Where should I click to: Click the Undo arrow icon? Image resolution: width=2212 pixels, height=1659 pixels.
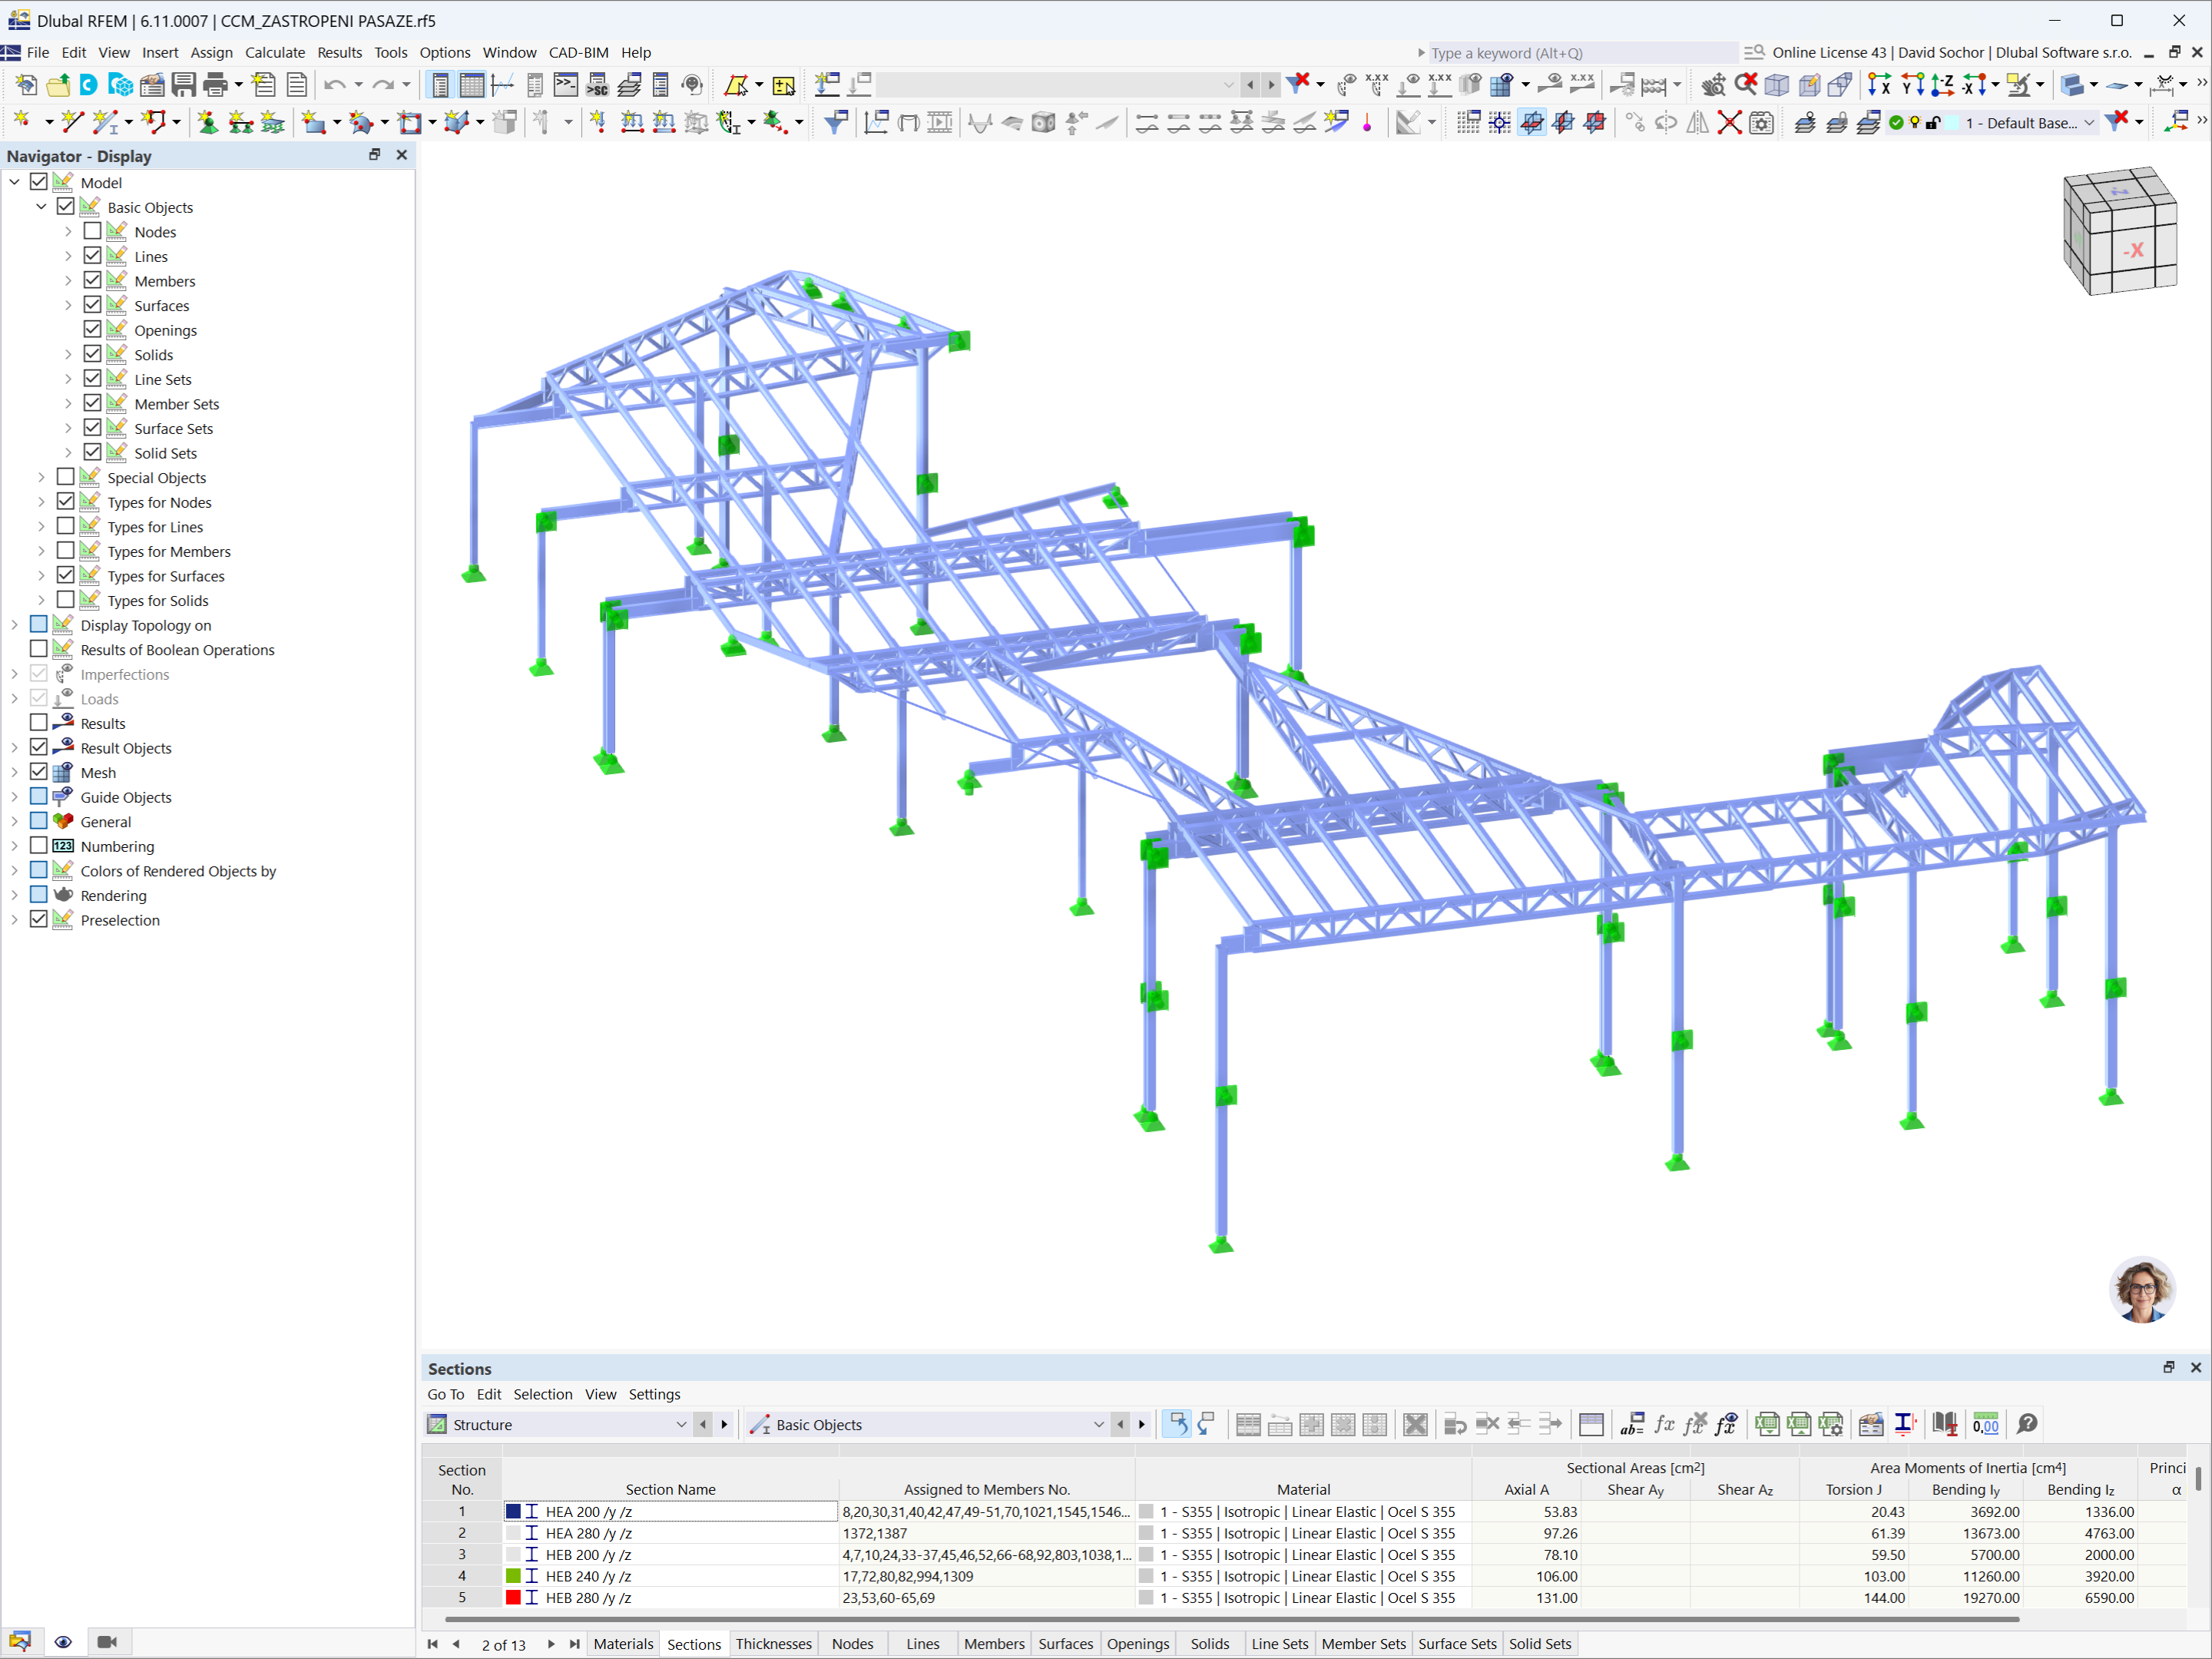click(334, 85)
